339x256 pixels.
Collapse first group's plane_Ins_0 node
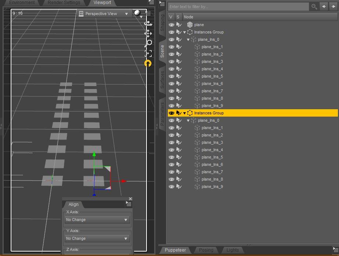click(x=188, y=40)
